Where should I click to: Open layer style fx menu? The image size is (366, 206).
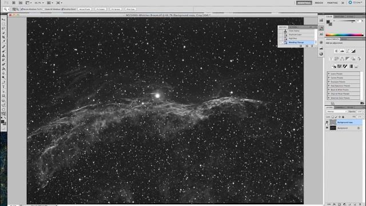click(334, 204)
